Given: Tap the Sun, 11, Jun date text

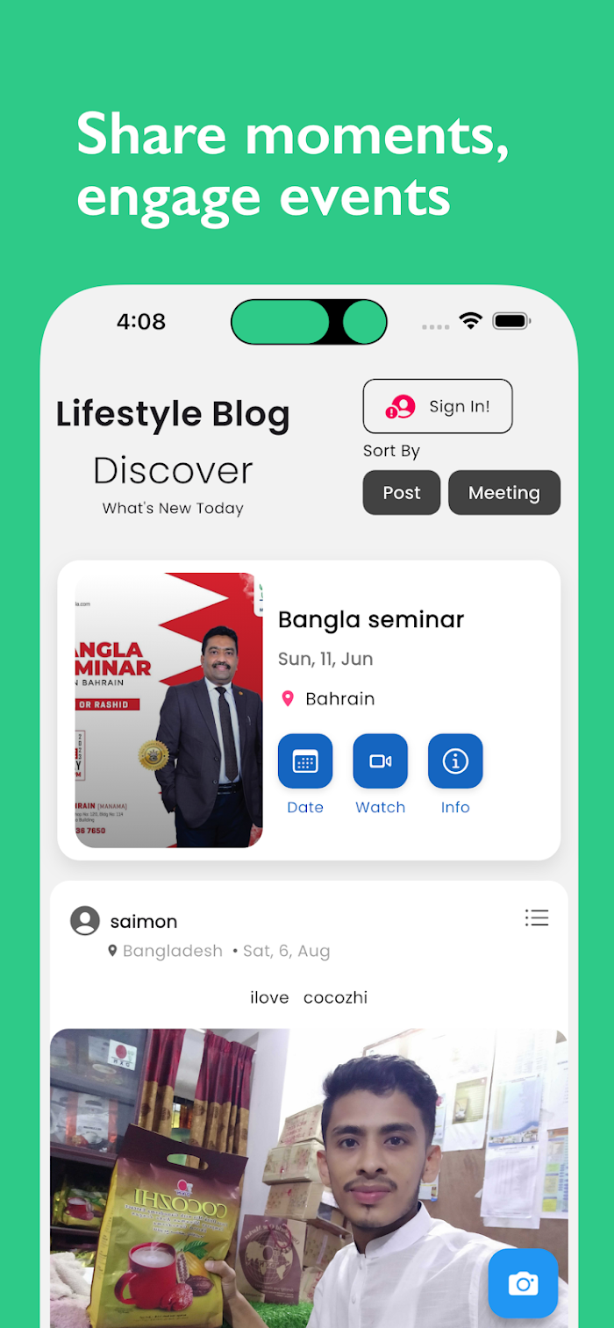Looking at the screenshot, I should pyautogui.click(x=325, y=659).
